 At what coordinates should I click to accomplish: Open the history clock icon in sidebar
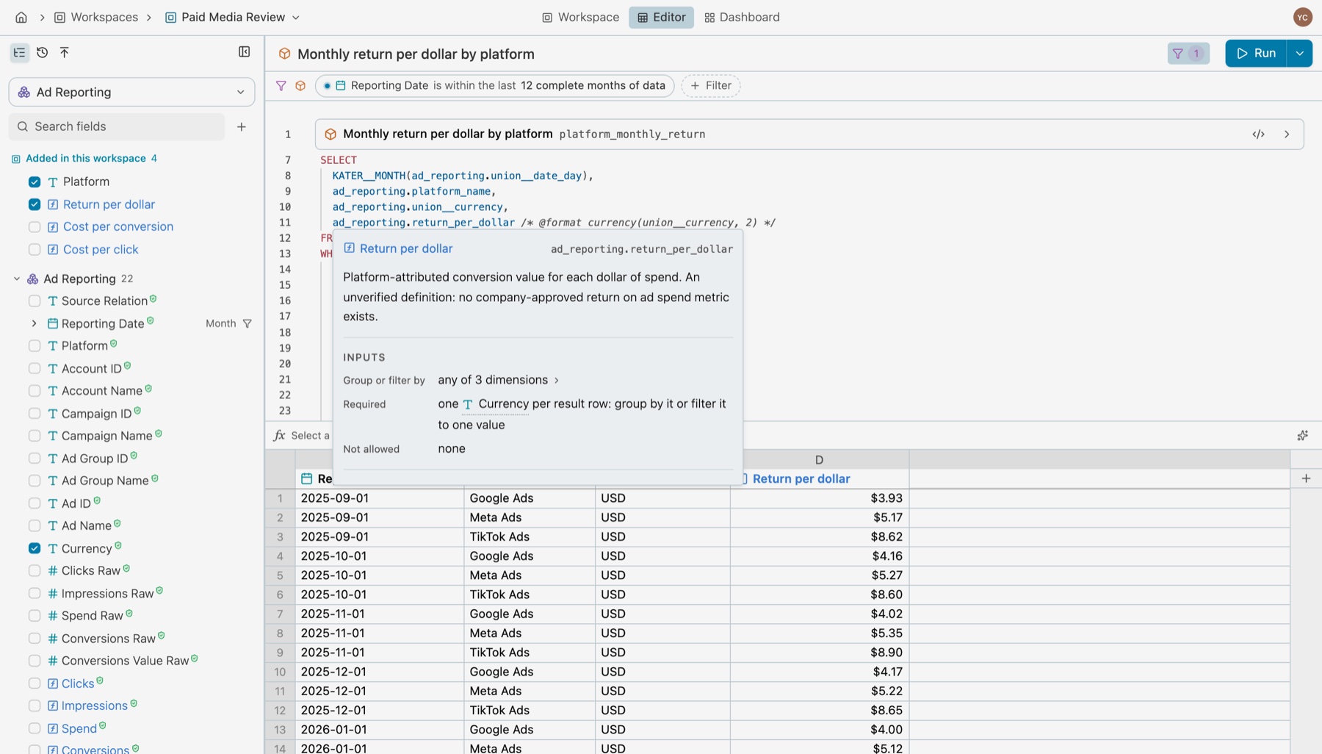(43, 52)
